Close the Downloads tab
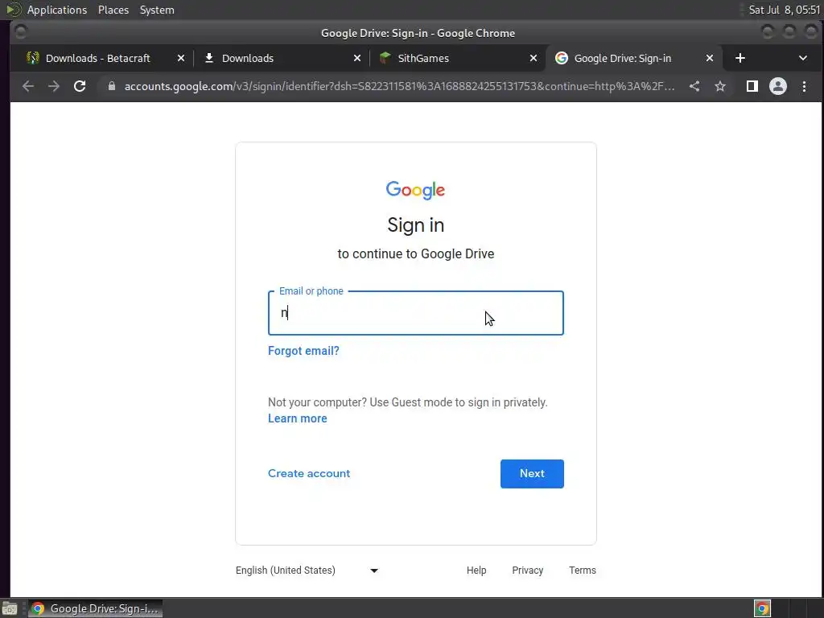Image resolution: width=824 pixels, height=618 pixels. click(x=356, y=58)
